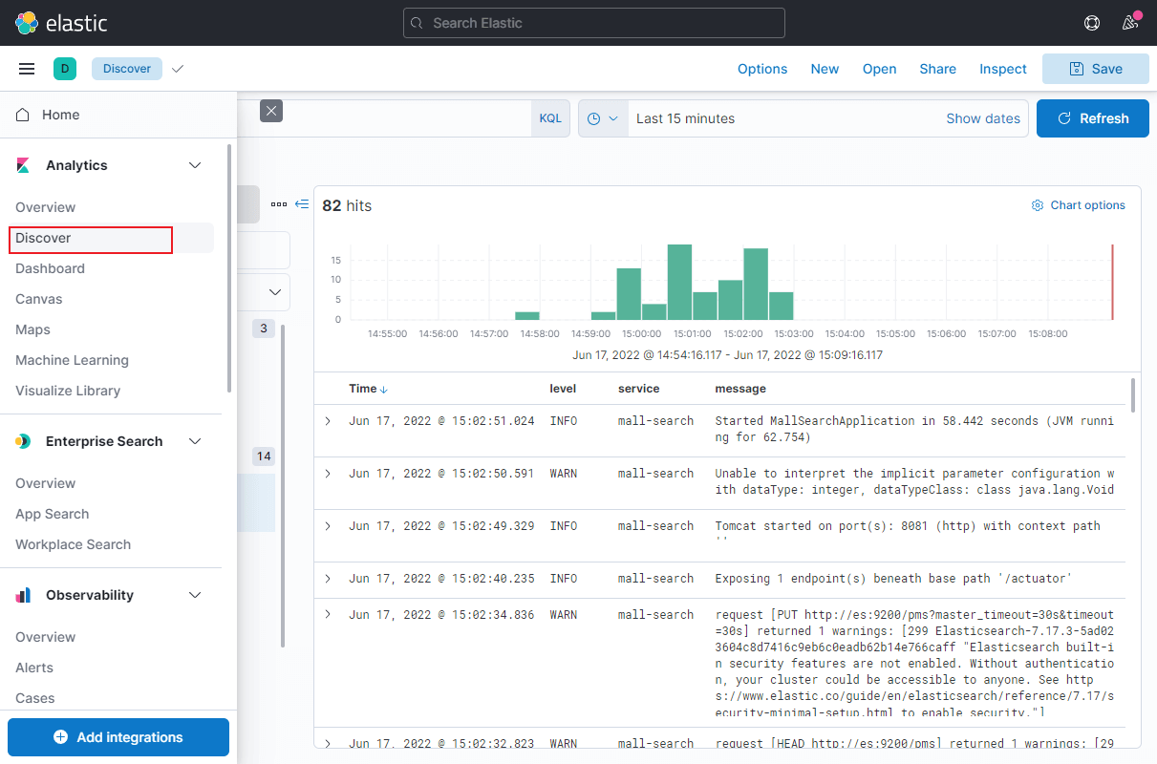This screenshot has width=1157, height=764.
Task: Open Visualize Library from navigation
Action: tap(68, 391)
